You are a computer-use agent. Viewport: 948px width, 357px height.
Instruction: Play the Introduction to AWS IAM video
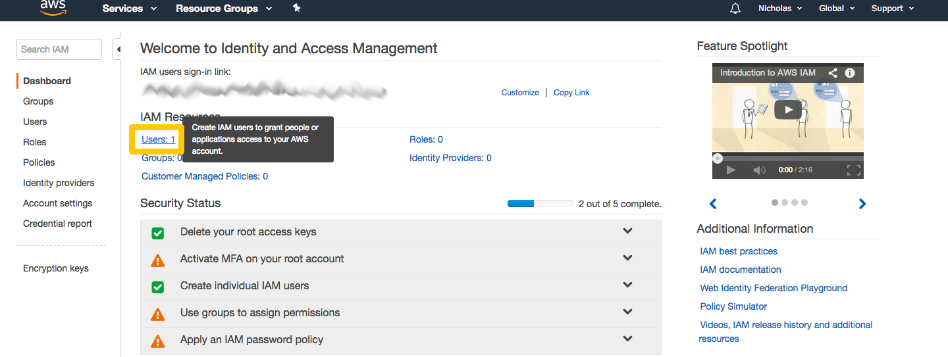coord(787,109)
